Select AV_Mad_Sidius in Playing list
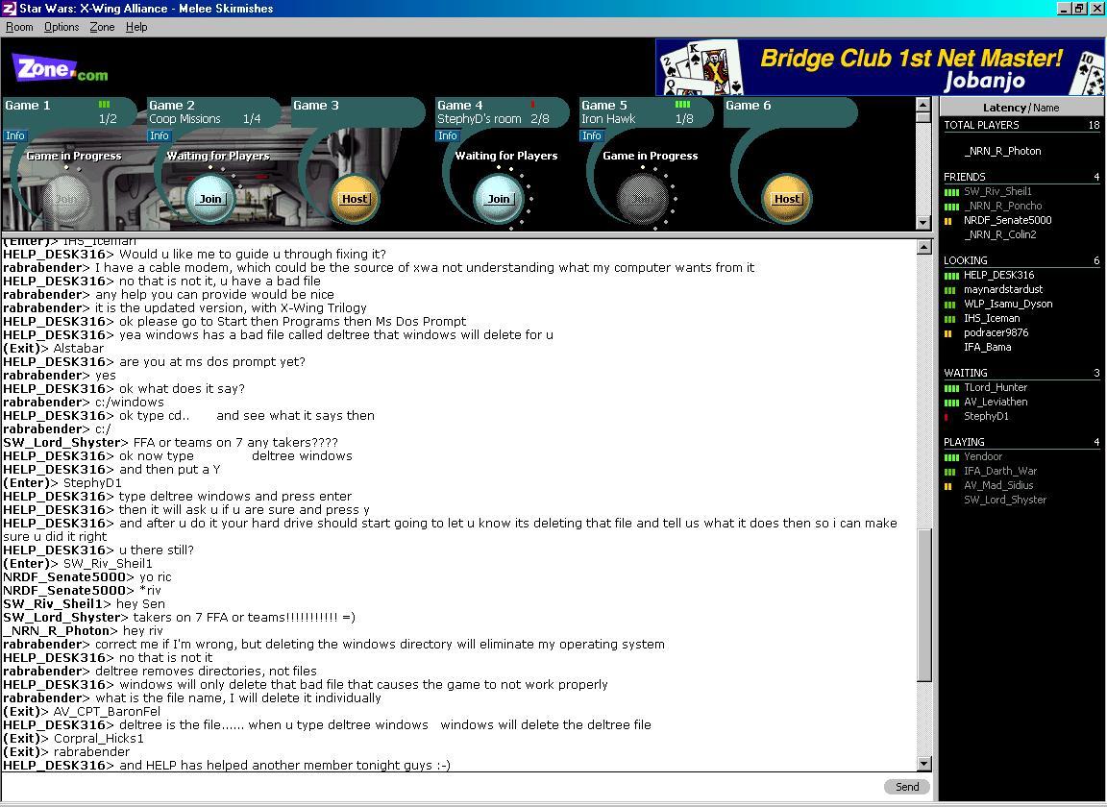This screenshot has height=807, width=1107. point(998,486)
